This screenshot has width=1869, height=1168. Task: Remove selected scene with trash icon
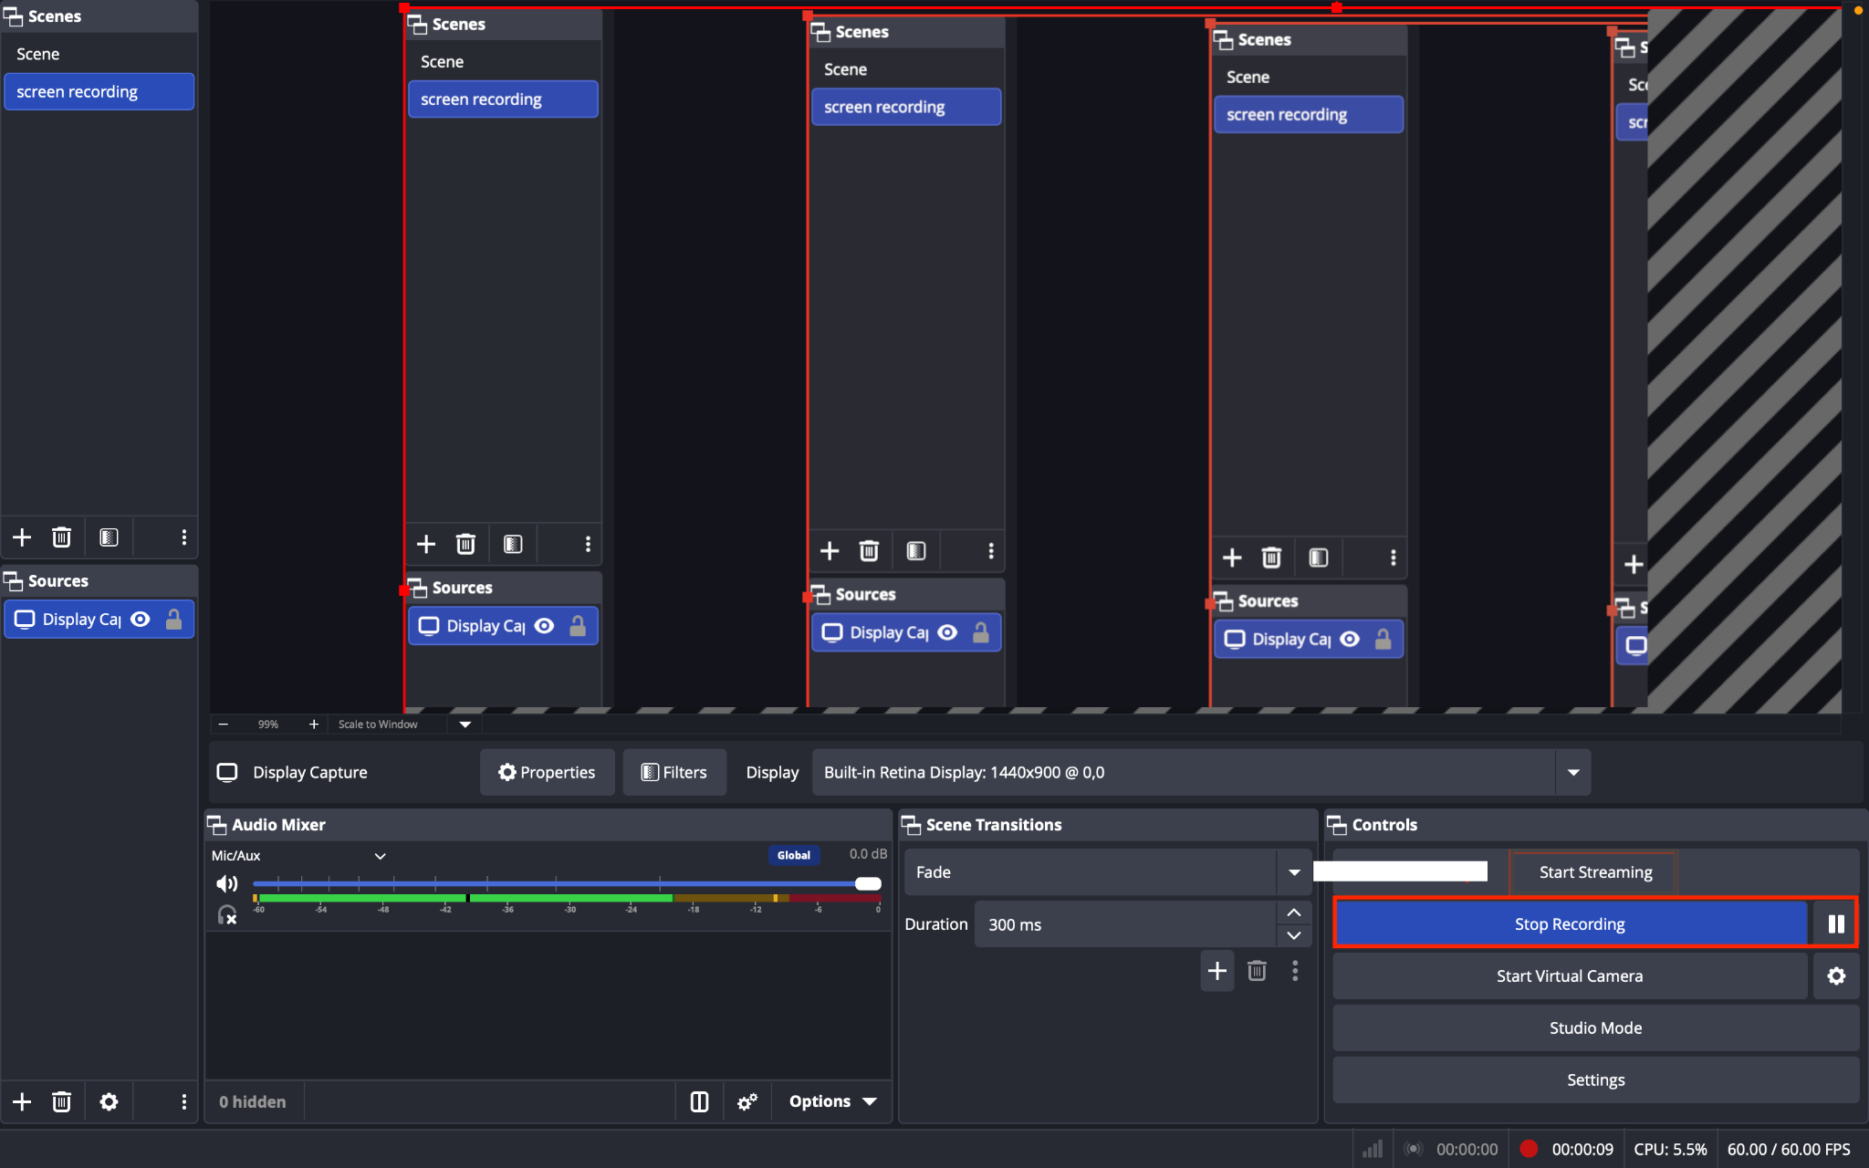61,537
